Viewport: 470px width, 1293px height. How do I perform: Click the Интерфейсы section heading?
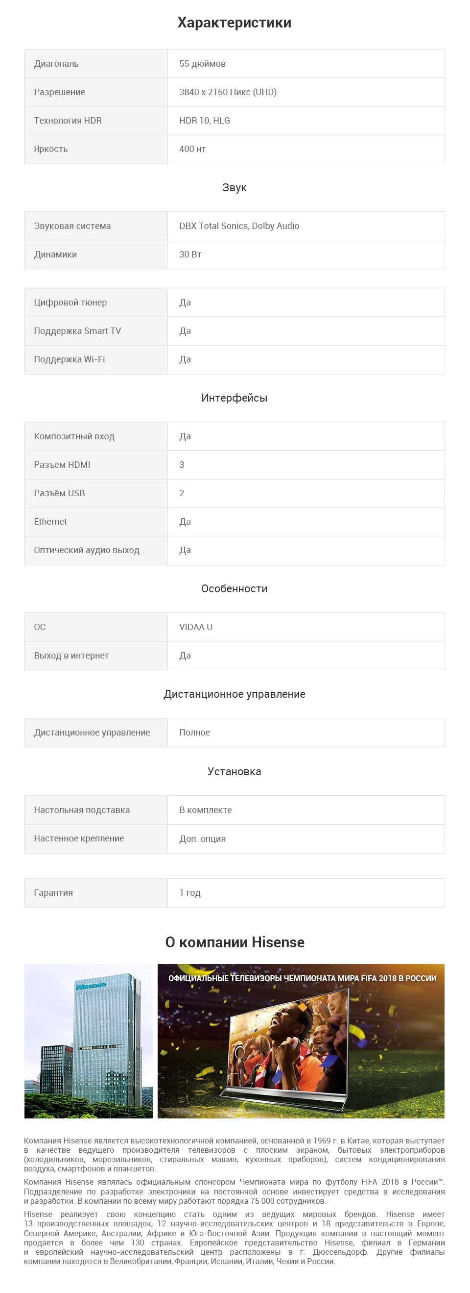(x=235, y=398)
